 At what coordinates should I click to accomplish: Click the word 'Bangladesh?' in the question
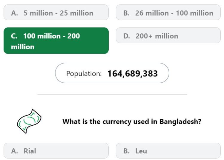click(180, 121)
